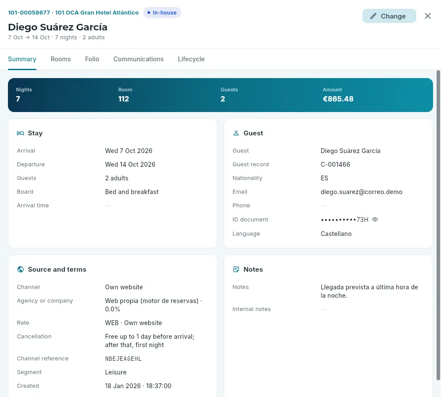441x397 pixels.
Task: Click the note Llegada prevista a última hora
Action: [369, 291]
